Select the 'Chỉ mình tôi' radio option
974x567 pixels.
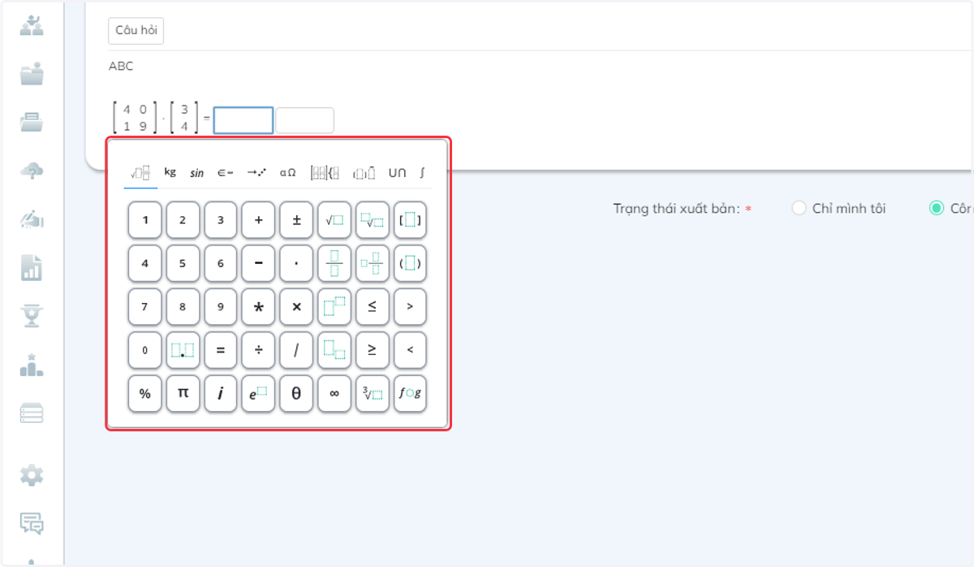point(799,209)
